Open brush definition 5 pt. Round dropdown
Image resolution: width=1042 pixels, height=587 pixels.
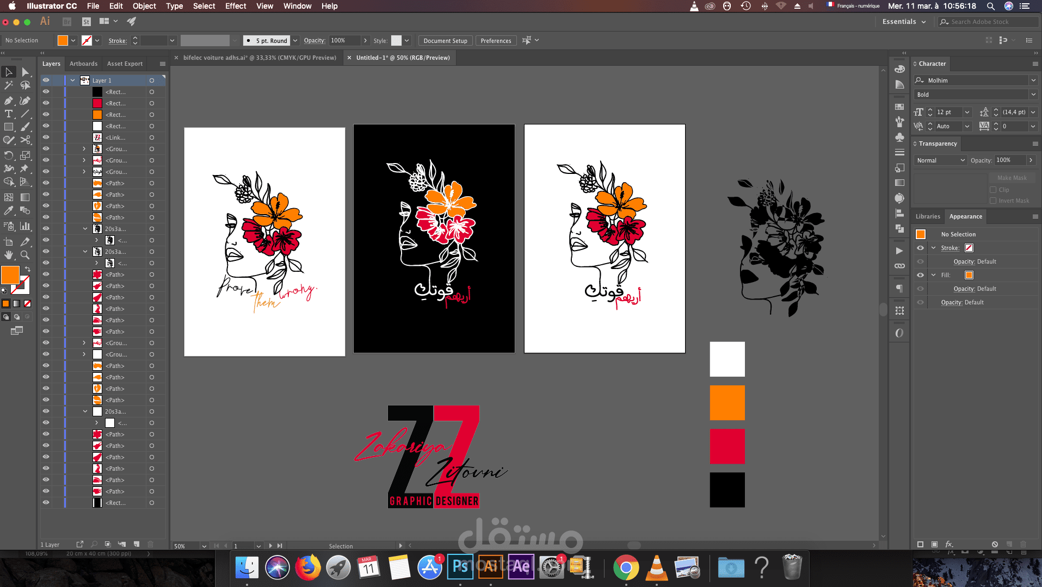click(295, 41)
